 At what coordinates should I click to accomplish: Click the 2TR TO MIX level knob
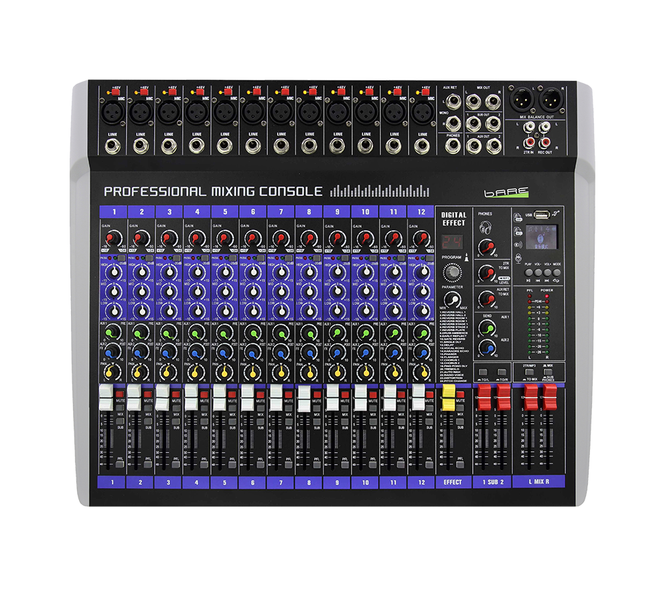(x=487, y=273)
